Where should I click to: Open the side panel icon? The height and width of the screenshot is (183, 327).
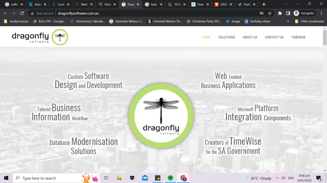pos(288,13)
